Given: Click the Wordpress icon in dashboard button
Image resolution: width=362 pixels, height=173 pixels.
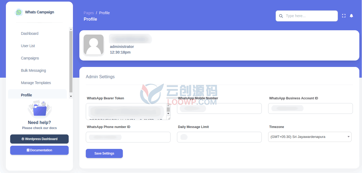Looking at the screenshot, I should point(23,139).
